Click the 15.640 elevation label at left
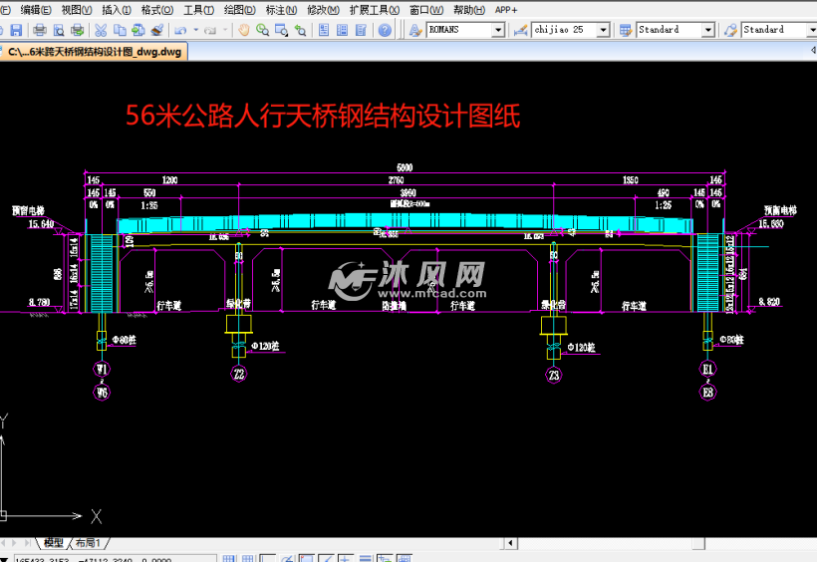Screen dimensions: 817x562 [x=41, y=223]
